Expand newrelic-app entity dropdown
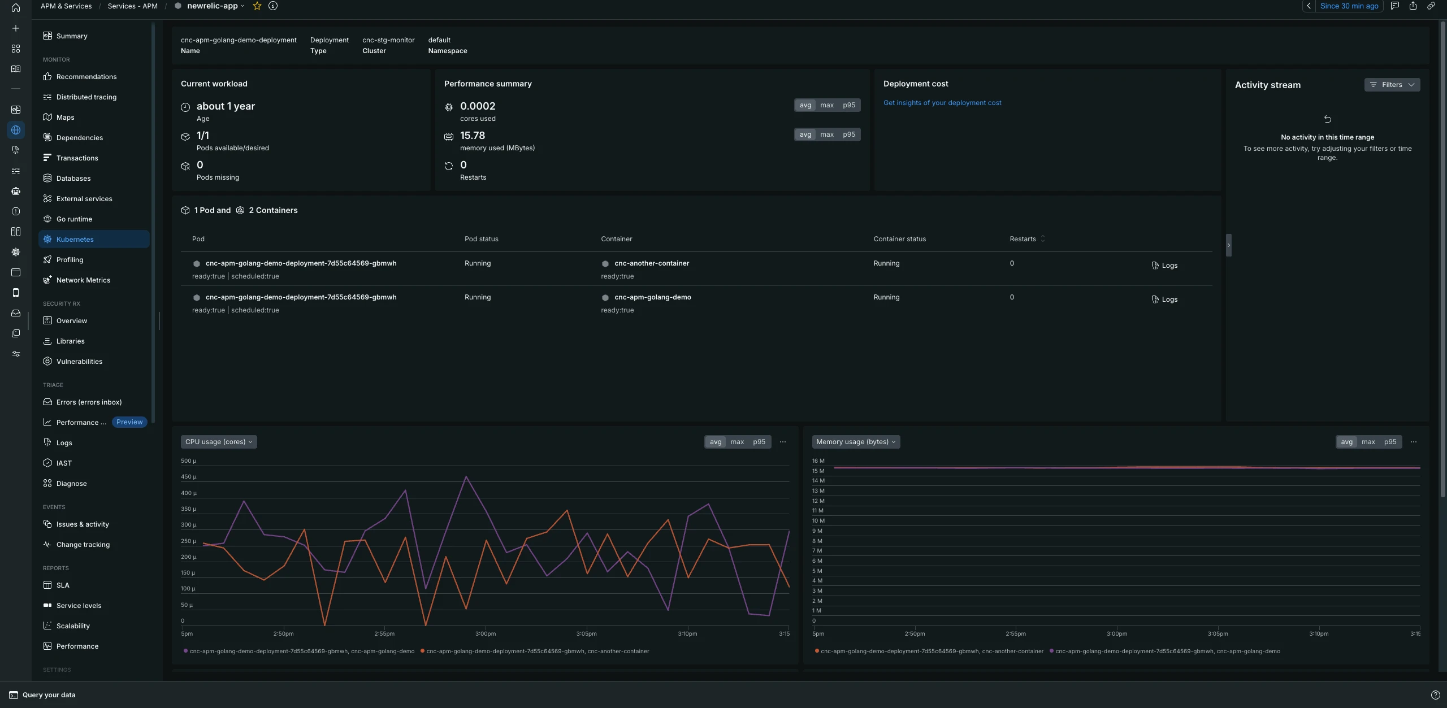1447x708 pixels. 242,6
